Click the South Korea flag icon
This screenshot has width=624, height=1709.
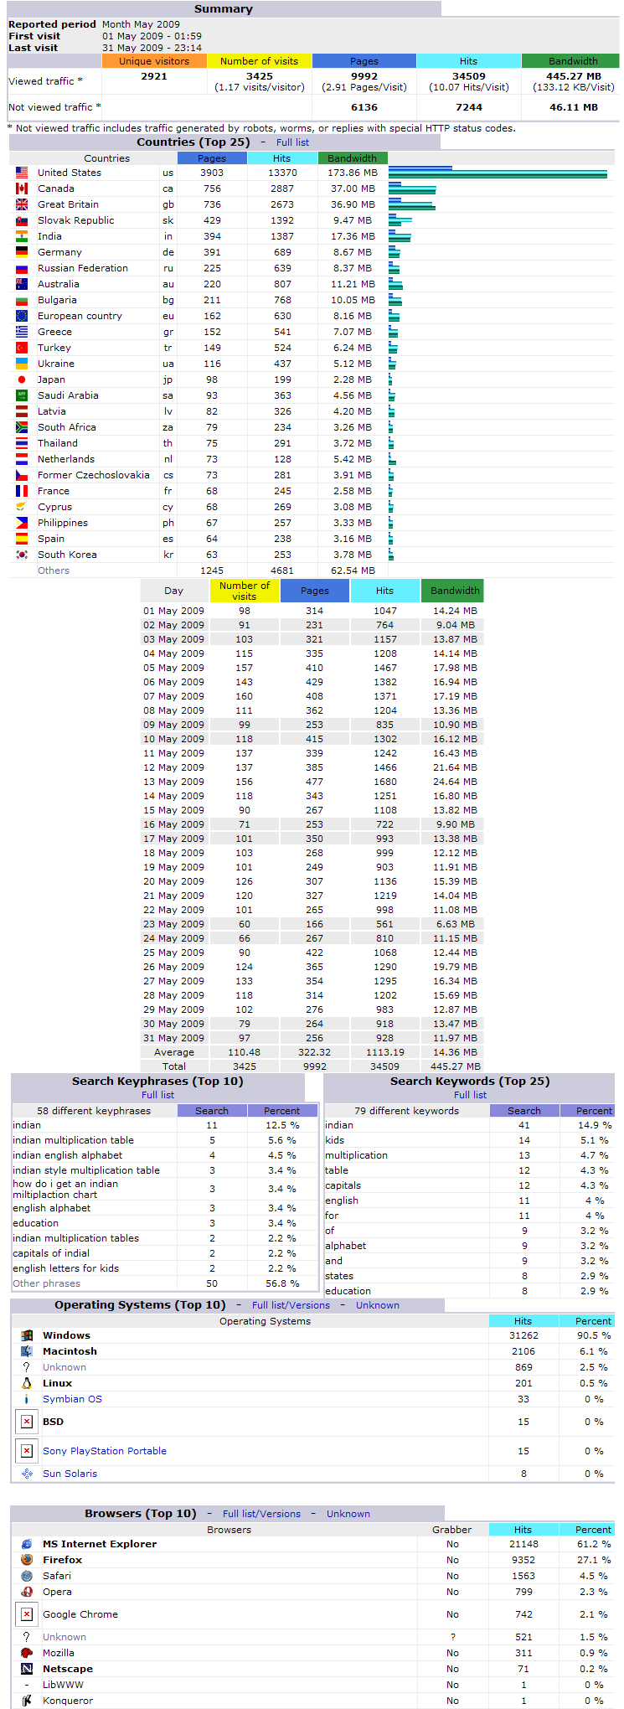click(x=22, y=555)
